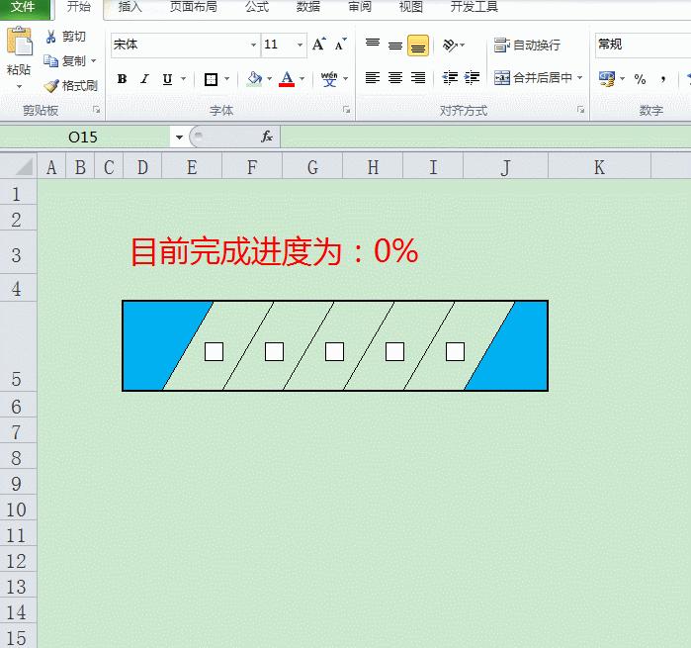Screen dimensions: 691x648
Task: Open the 宋体 font name dropdown
Action: click(x=253, y=45)
